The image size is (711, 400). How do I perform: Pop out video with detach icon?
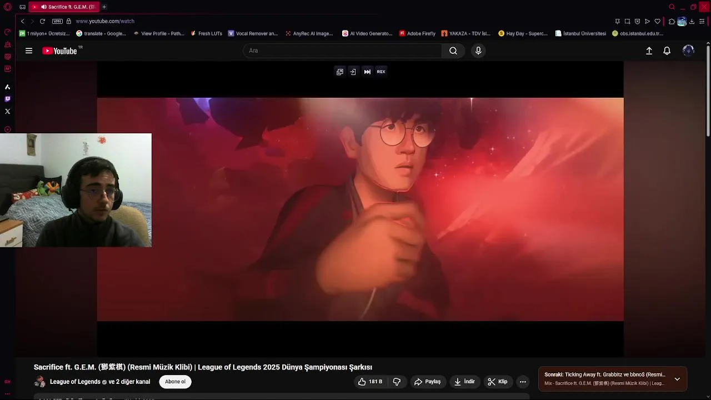(340, 72)
